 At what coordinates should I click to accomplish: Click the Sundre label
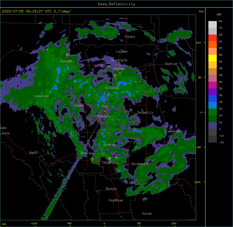79,105
